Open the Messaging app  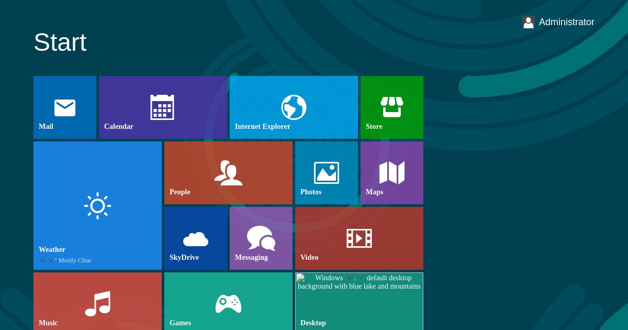(261, 238)
